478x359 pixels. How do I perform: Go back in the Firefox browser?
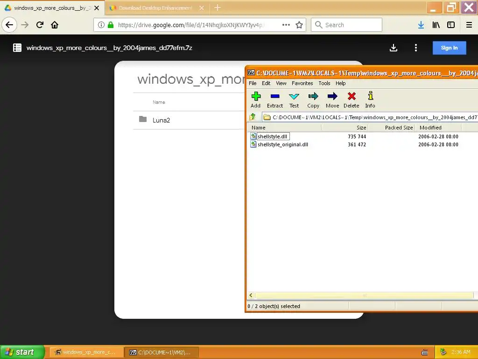click(x=9, y=25)
